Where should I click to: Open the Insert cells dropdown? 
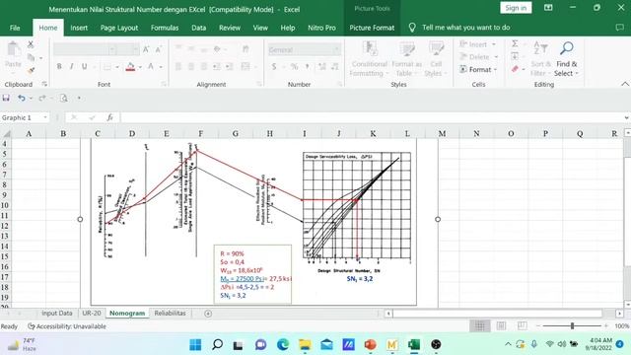(x=477, y=44)
